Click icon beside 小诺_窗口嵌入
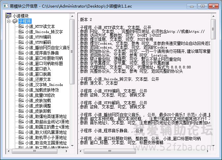The width and height of the screenshot is (222, 160). click(21, 69)
